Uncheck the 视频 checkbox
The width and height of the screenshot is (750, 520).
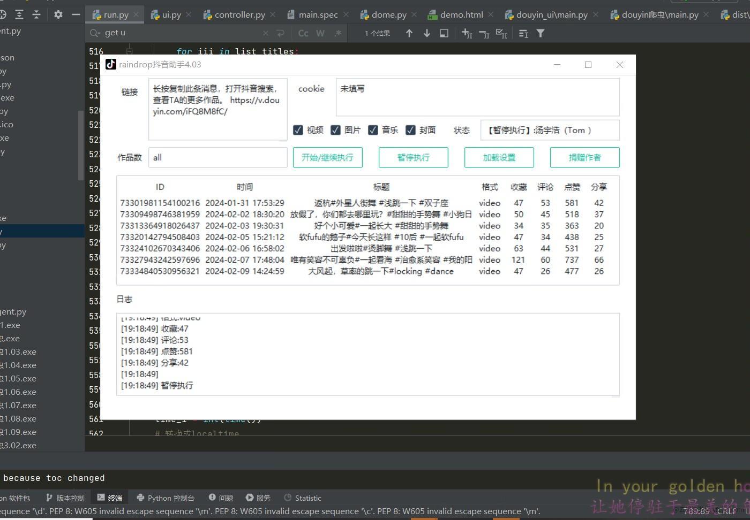click(x=298, y=130)
